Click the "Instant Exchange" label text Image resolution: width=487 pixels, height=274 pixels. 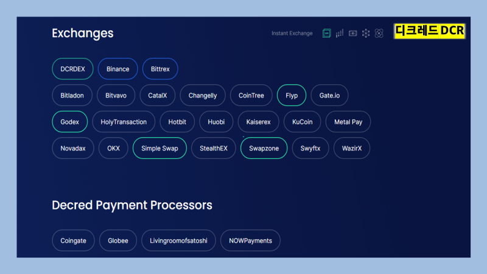tap(292, 33)
